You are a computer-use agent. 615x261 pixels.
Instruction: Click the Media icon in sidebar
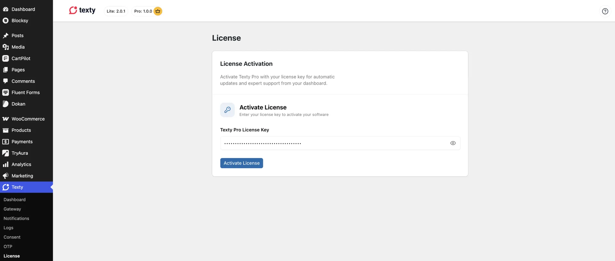tap(5, 47)
